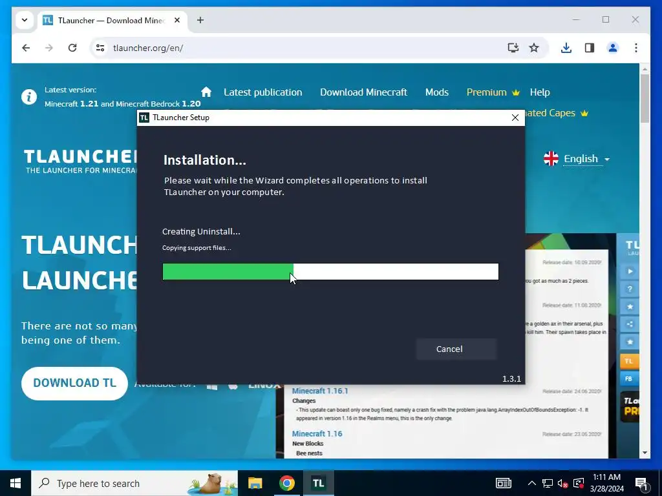Screen dimensions: 662x496
Task: Open the Windows Start menu
Action: point(16,483)
